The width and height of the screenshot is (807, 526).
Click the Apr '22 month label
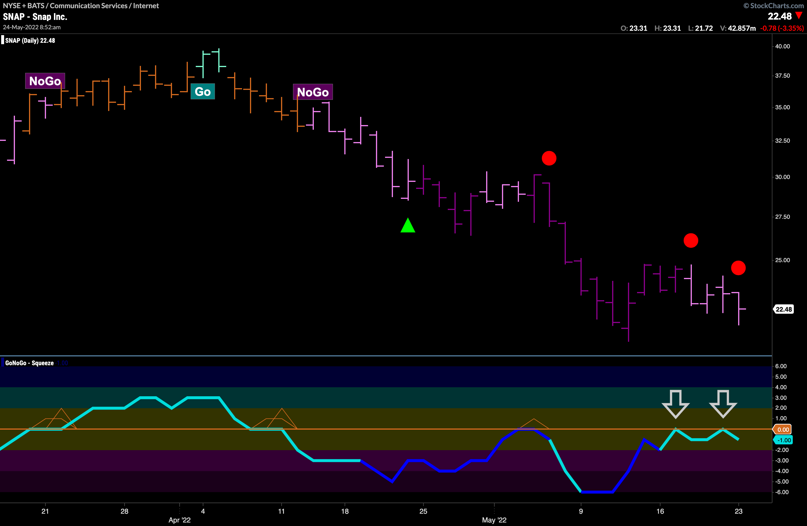click(x=179, y=520)
